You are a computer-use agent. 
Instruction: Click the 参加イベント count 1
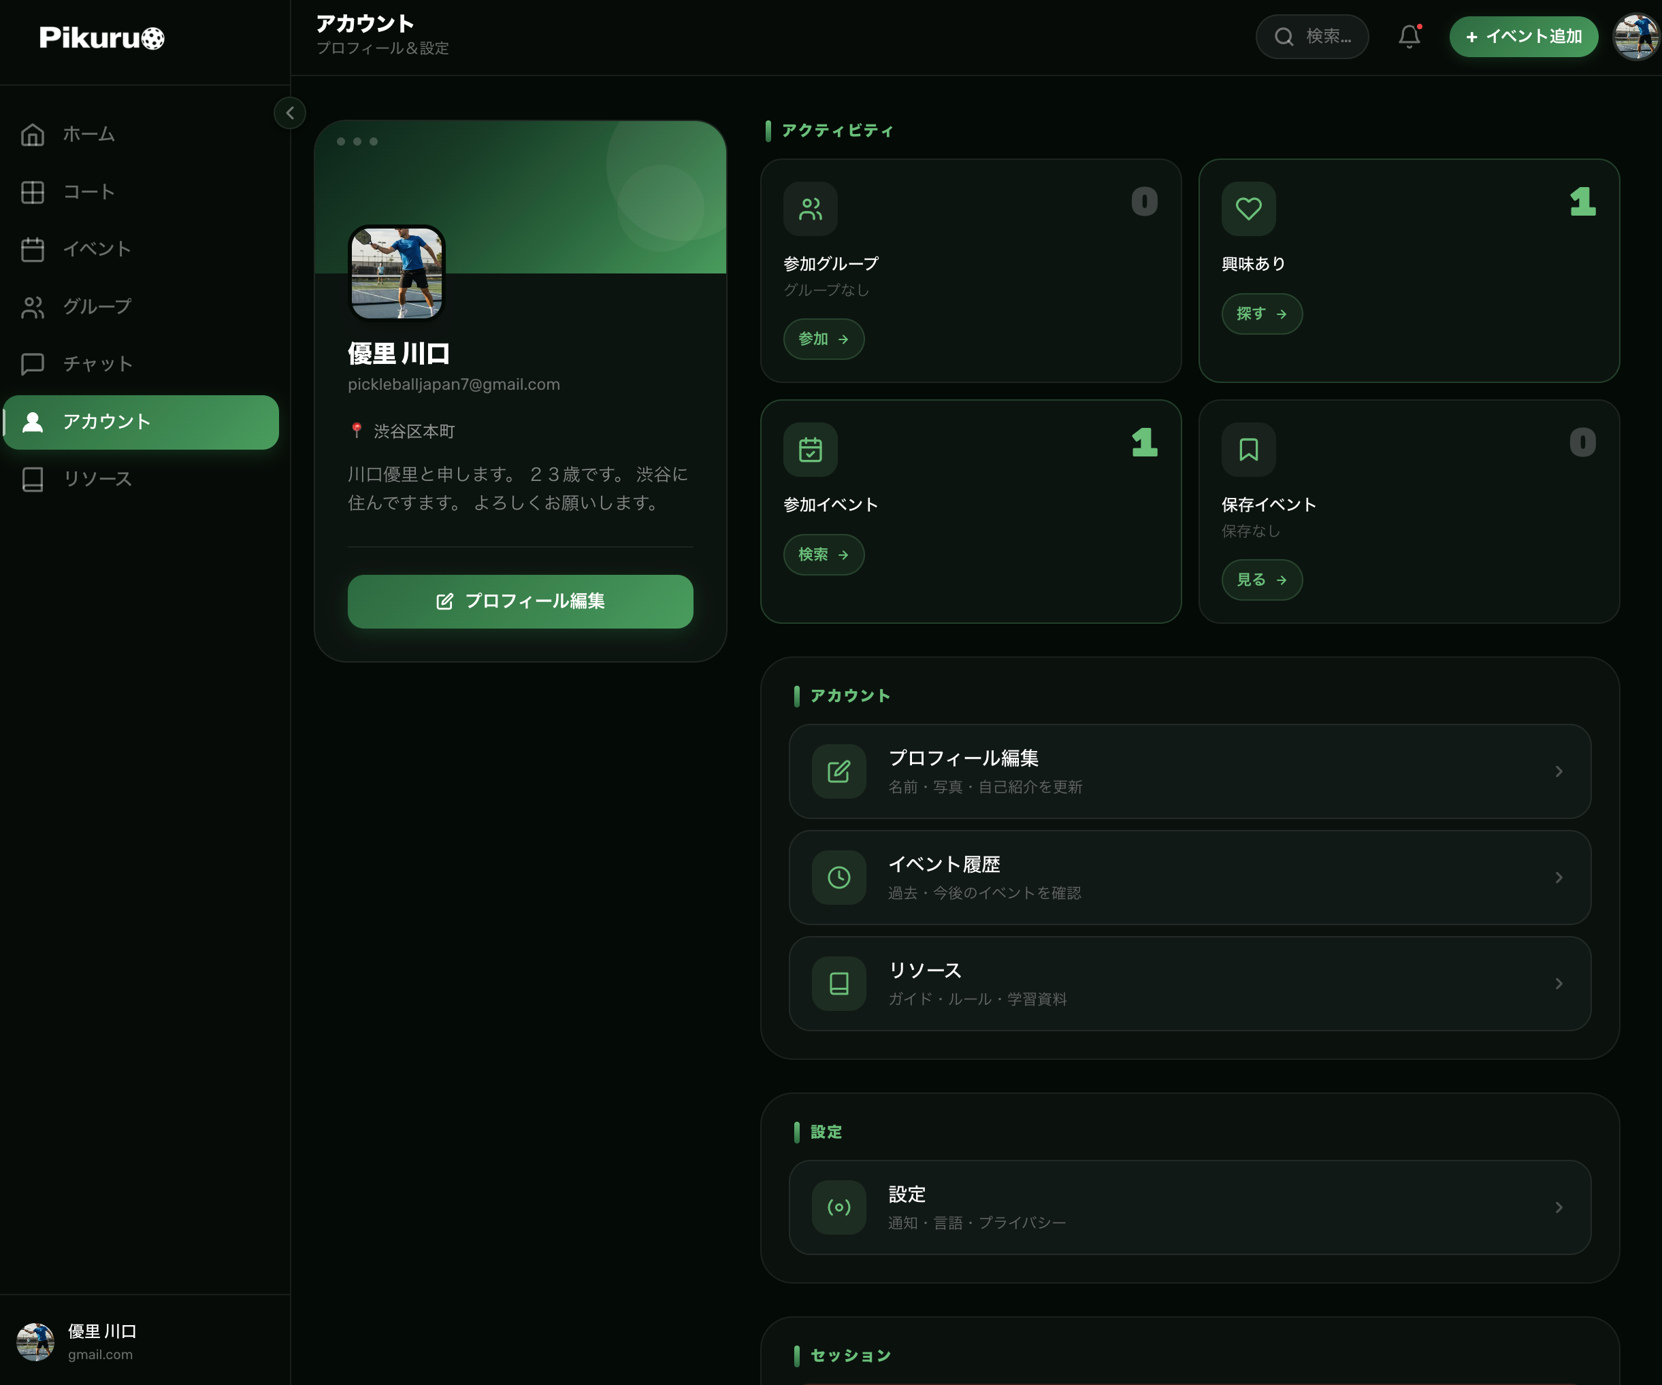1143,442
